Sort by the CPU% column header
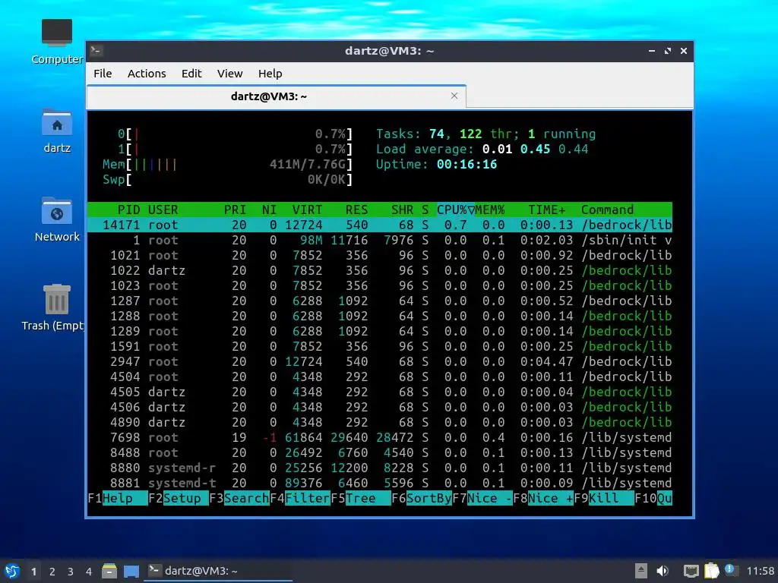The height and width of the screenshot is (583, 778). 455,210
